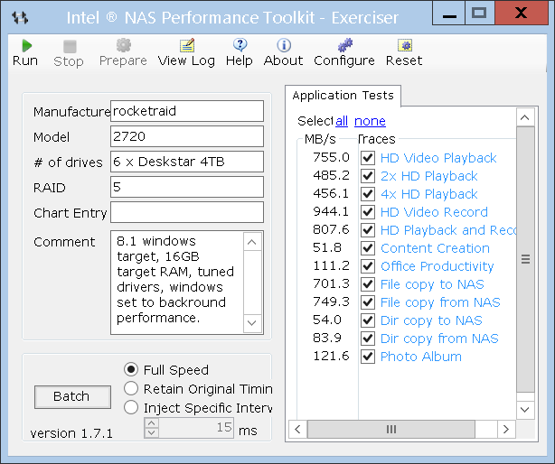Image resolution: width=555 pixels, height=464 pixels.
Task: Uncheck 2x HD Playback test
Action: pos(368,176)
